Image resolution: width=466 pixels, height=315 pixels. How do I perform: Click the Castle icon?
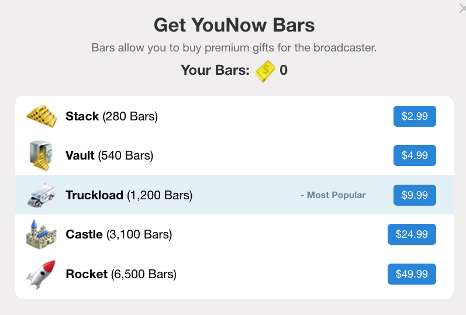[x=41, y=234]
